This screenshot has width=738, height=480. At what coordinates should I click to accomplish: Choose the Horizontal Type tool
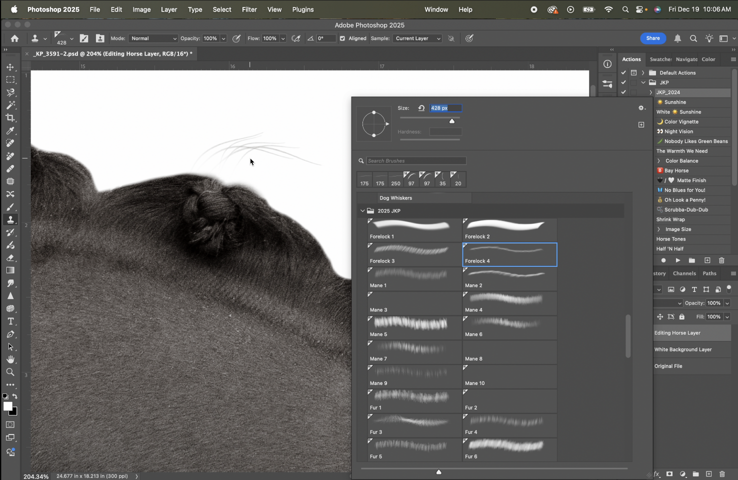10,321
